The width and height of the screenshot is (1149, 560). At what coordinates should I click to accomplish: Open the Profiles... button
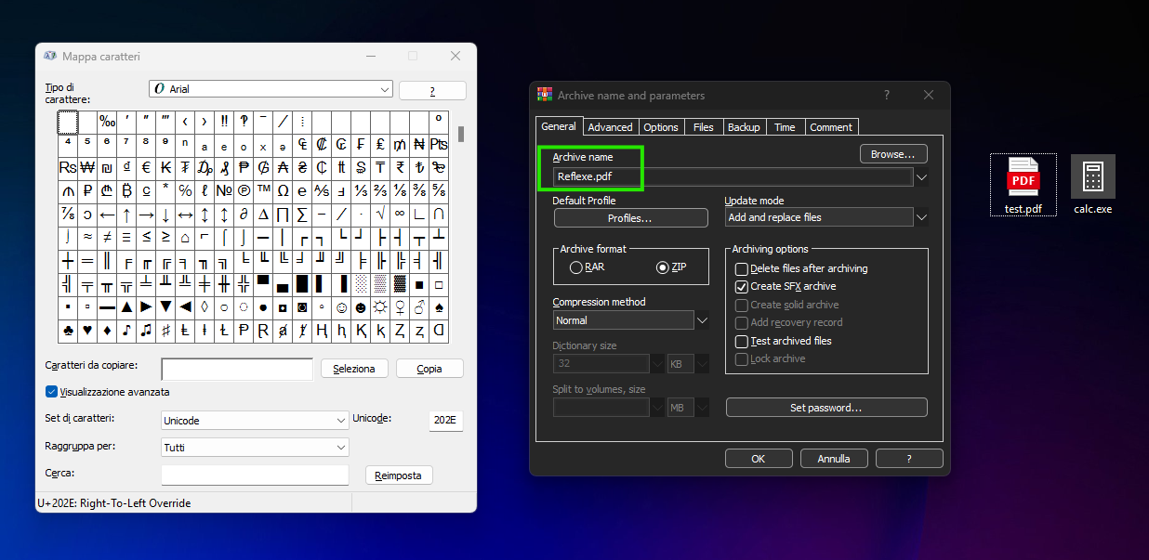click(630, 218)
